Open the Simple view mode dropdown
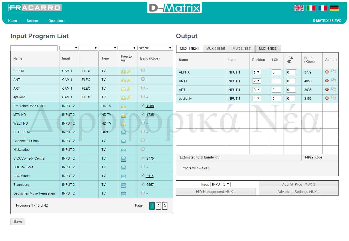The height and width of the screenshot is (241, 349). [x=155, y=48]
